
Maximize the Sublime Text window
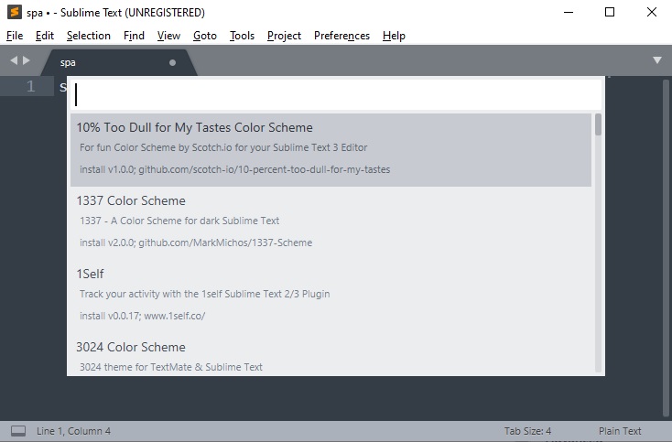coord(610,12)
